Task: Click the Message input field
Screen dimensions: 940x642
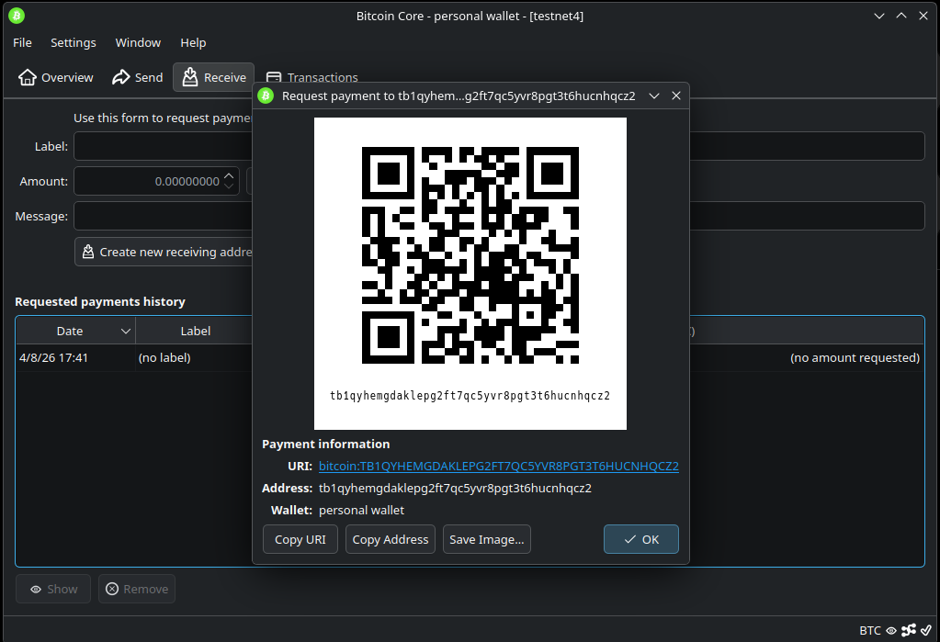Action: click(x=499, y=216)
